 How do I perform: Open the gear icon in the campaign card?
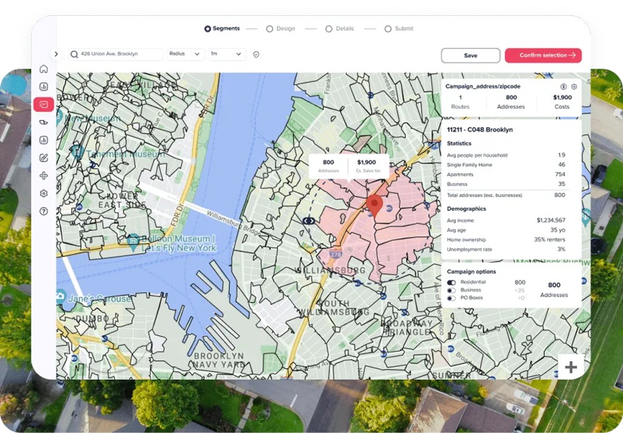[x=574, y=86]
